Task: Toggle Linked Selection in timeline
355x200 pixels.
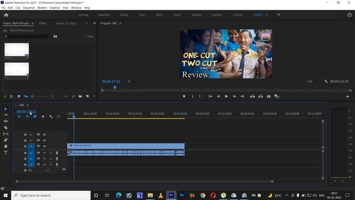Action: (x=35, y=117)
